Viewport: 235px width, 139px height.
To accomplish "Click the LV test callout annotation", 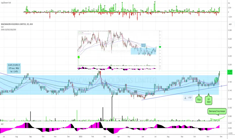I will [209, 100].
